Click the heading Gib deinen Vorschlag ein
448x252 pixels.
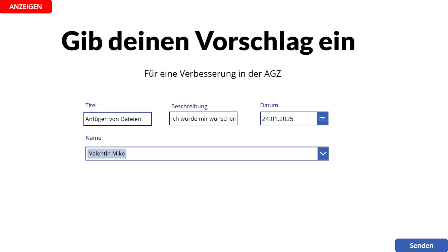click(208, 41)
